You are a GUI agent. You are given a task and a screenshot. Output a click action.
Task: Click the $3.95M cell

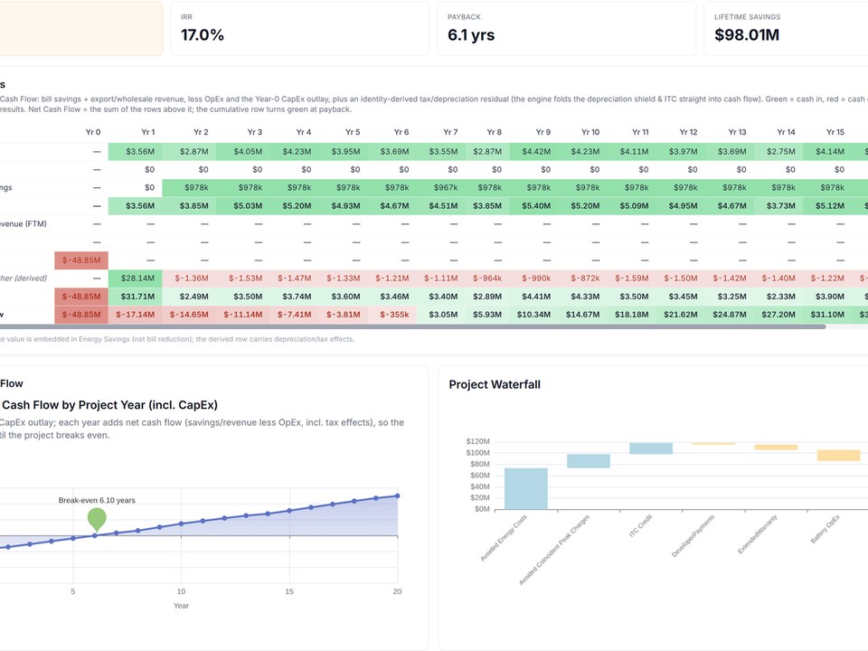tap(342, 152)
